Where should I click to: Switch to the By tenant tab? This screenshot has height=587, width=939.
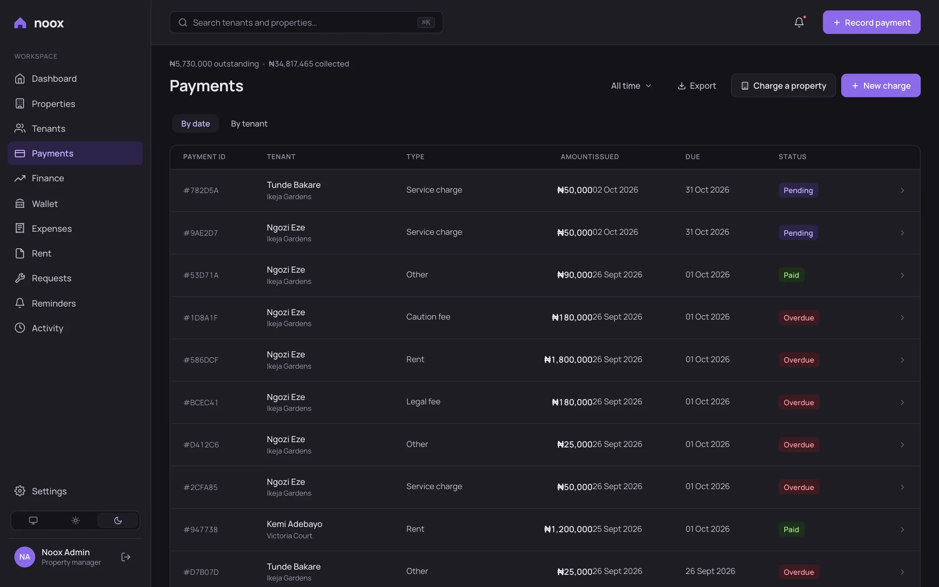[x=249, y=123]
